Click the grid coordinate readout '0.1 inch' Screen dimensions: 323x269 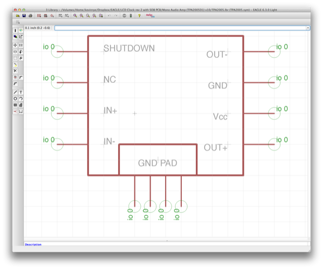38,28
